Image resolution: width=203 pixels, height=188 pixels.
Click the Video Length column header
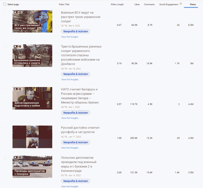[x=117, y=4]
